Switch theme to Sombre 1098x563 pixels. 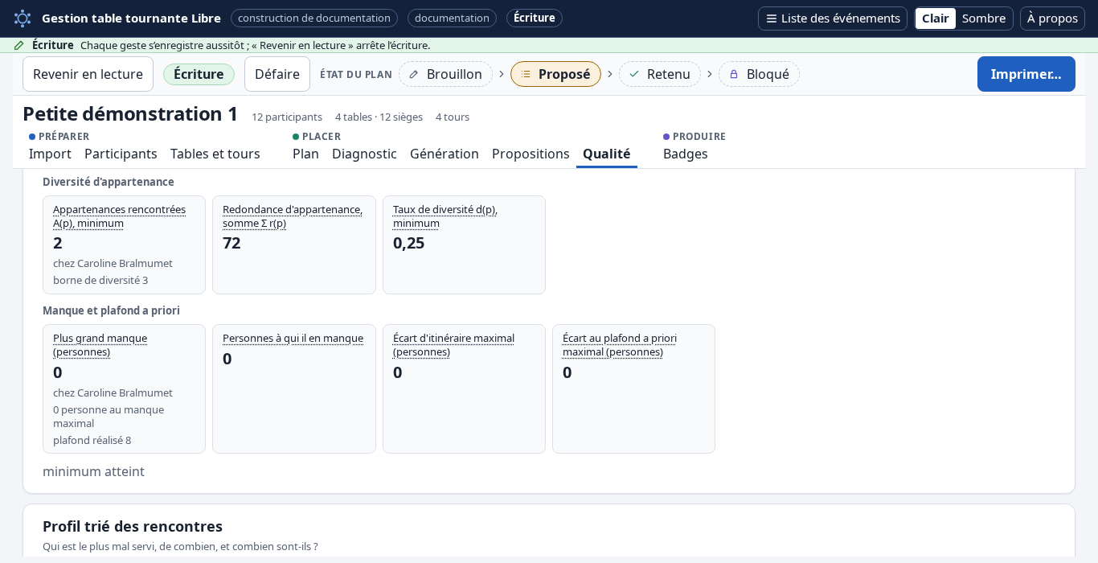[x=984, y=18]
